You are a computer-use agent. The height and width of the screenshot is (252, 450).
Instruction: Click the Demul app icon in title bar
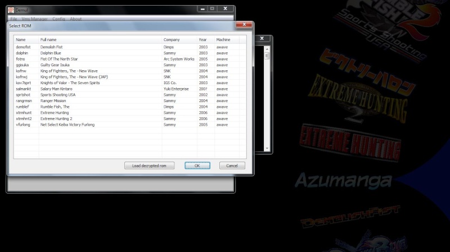coord(11,10)
